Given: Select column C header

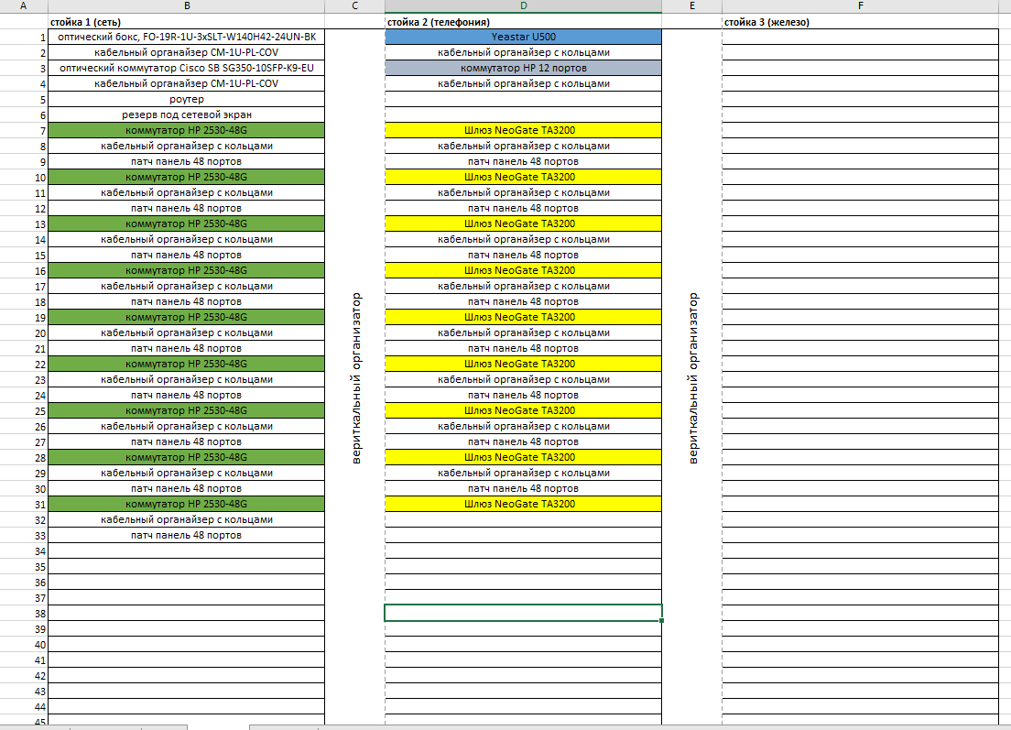Looking at the screenshot, I should point(354,5).
